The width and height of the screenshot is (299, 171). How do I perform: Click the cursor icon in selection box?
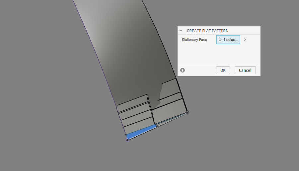[220, 40]
